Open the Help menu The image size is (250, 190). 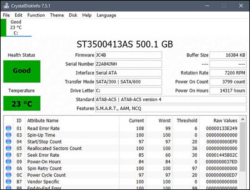87,15
